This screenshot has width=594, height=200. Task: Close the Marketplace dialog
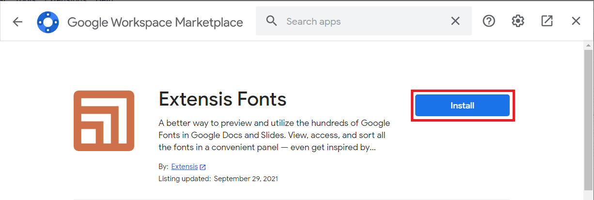[x=576, y=21]
